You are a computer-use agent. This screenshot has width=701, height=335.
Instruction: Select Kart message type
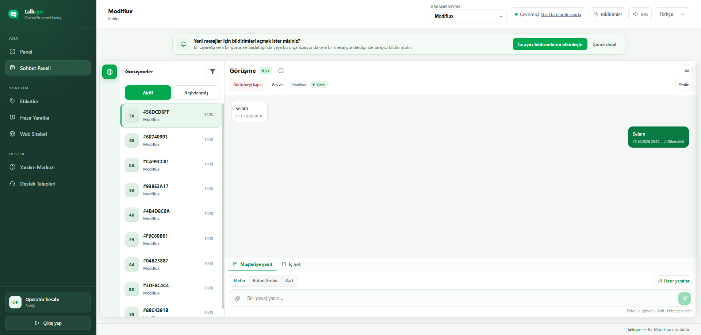(289, 281)
